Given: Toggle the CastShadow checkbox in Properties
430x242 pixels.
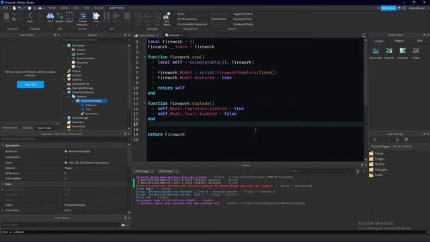Looking at the screenshot, I should click(x=66, y=157).
